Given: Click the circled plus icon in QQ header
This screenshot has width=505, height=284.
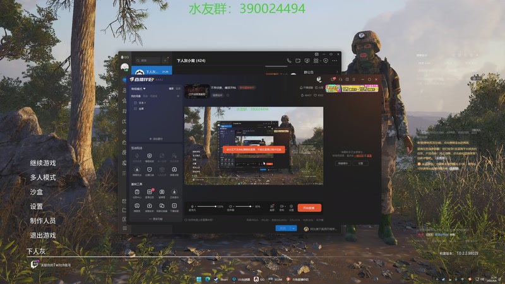Looking at the screenshot, I should (326, 61).
